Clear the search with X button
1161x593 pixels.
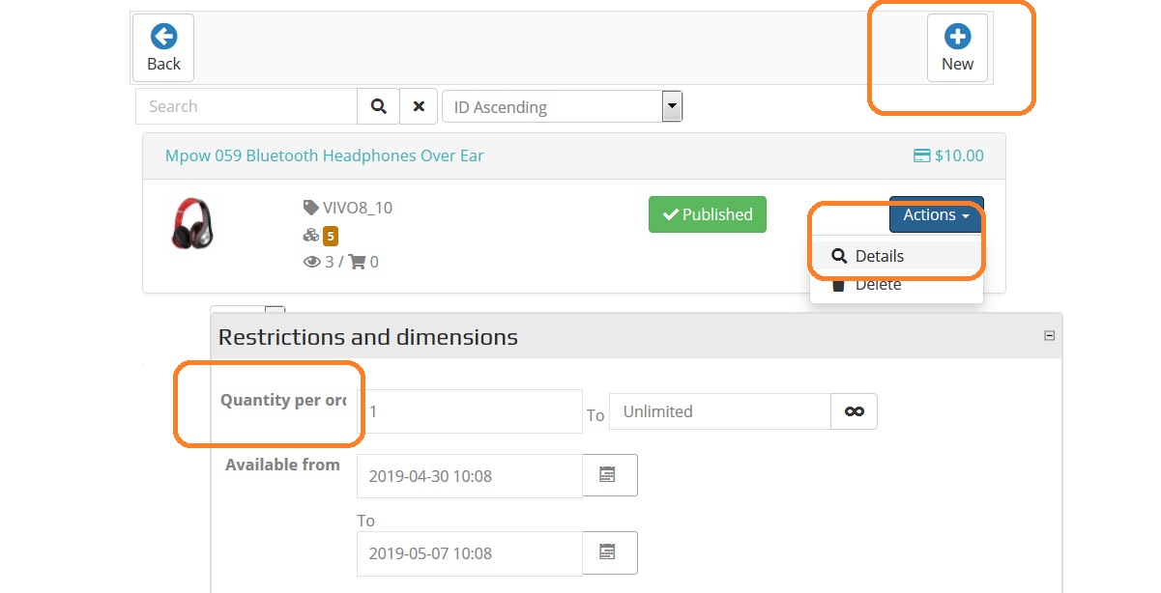click(x=419, y=106)
